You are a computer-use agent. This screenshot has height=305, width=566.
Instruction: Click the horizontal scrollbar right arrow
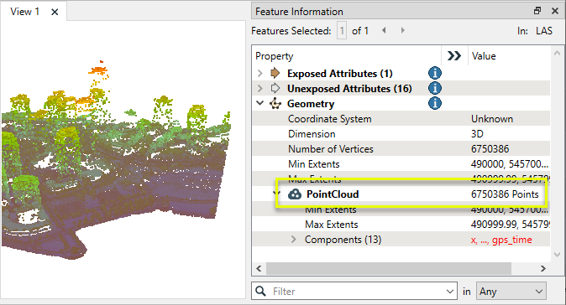(543, 269)
